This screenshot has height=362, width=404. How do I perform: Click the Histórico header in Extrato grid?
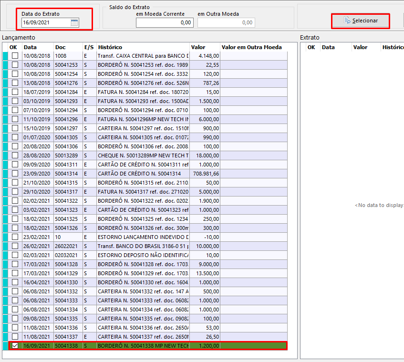pyautogui.click(x=393, y=47)
